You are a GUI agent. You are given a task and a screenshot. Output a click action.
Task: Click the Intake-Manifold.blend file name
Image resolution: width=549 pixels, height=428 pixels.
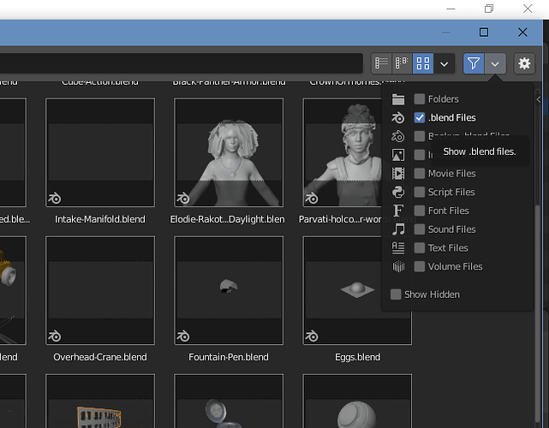click(100, 219)
